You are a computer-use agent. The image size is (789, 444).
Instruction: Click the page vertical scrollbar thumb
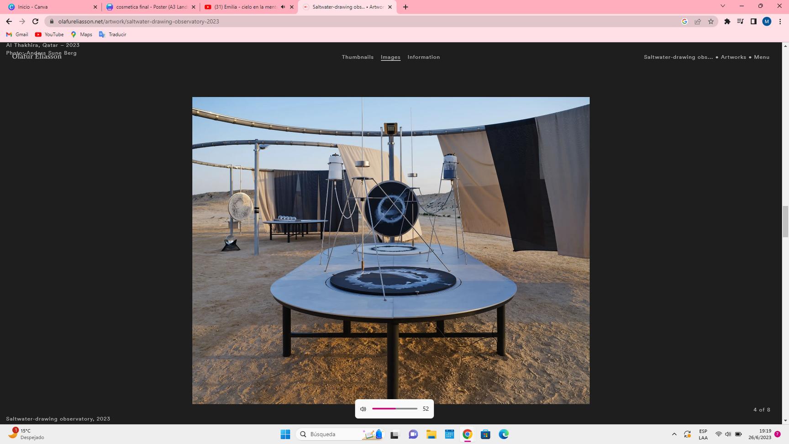point(785,222)
